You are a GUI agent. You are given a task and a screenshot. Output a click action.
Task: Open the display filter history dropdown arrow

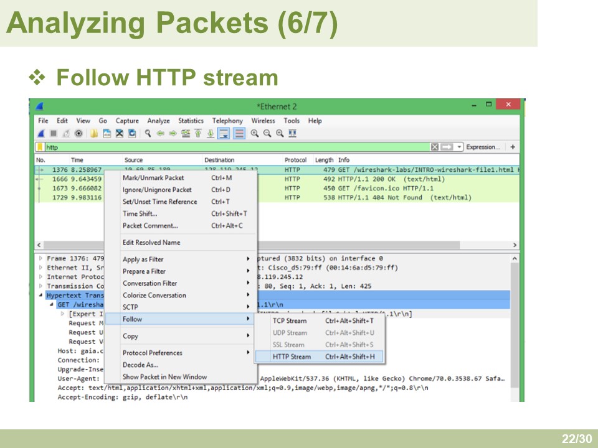coord(460,147)
